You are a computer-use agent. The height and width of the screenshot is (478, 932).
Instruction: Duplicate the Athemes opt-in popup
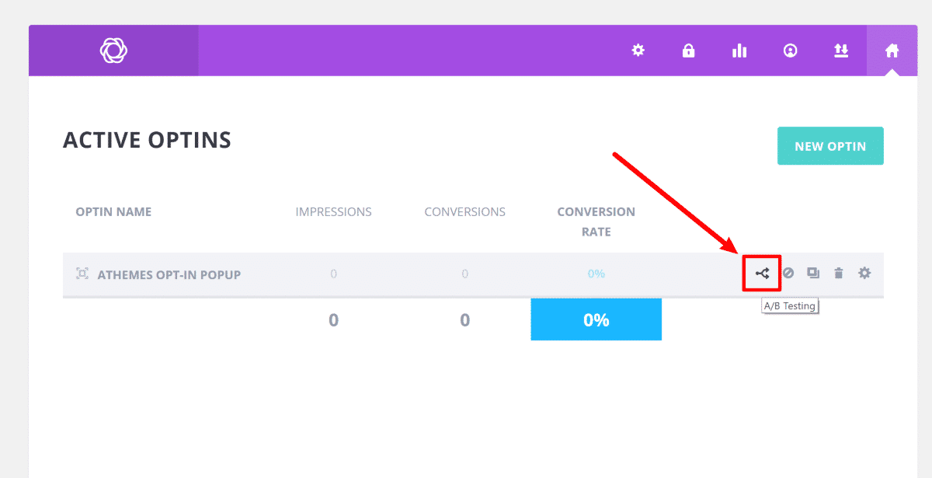813,274
